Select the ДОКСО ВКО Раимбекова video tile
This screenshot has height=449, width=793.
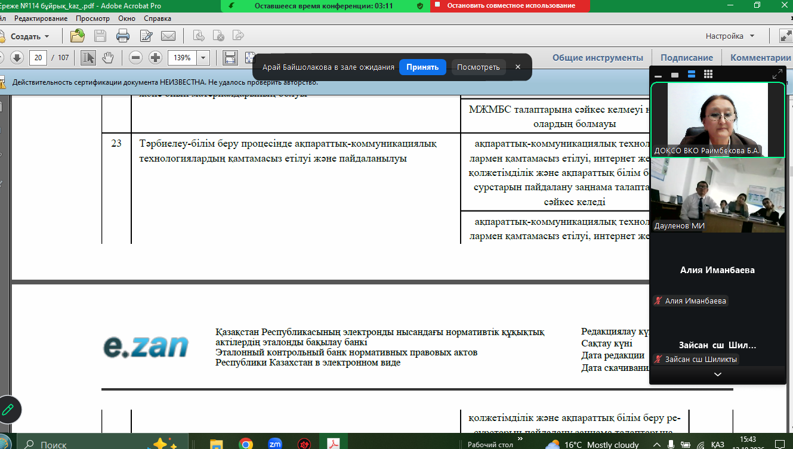(x=717, y=120)
